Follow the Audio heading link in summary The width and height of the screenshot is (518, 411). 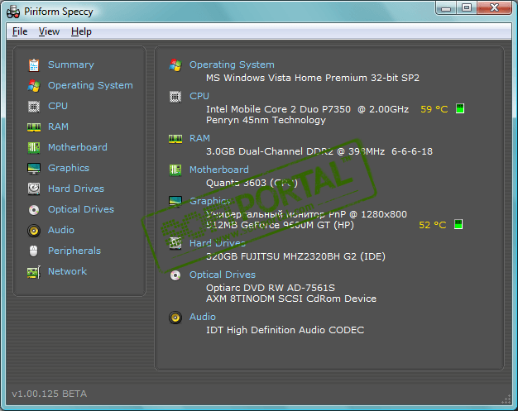click(203, 317)
